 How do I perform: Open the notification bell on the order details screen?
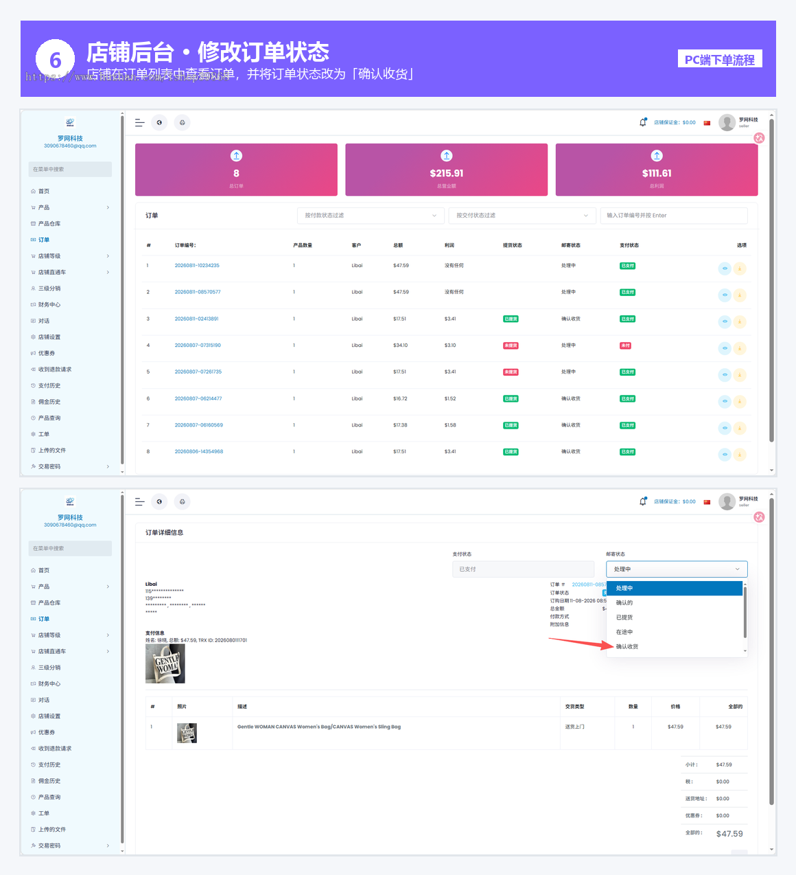tap(643, 501)
